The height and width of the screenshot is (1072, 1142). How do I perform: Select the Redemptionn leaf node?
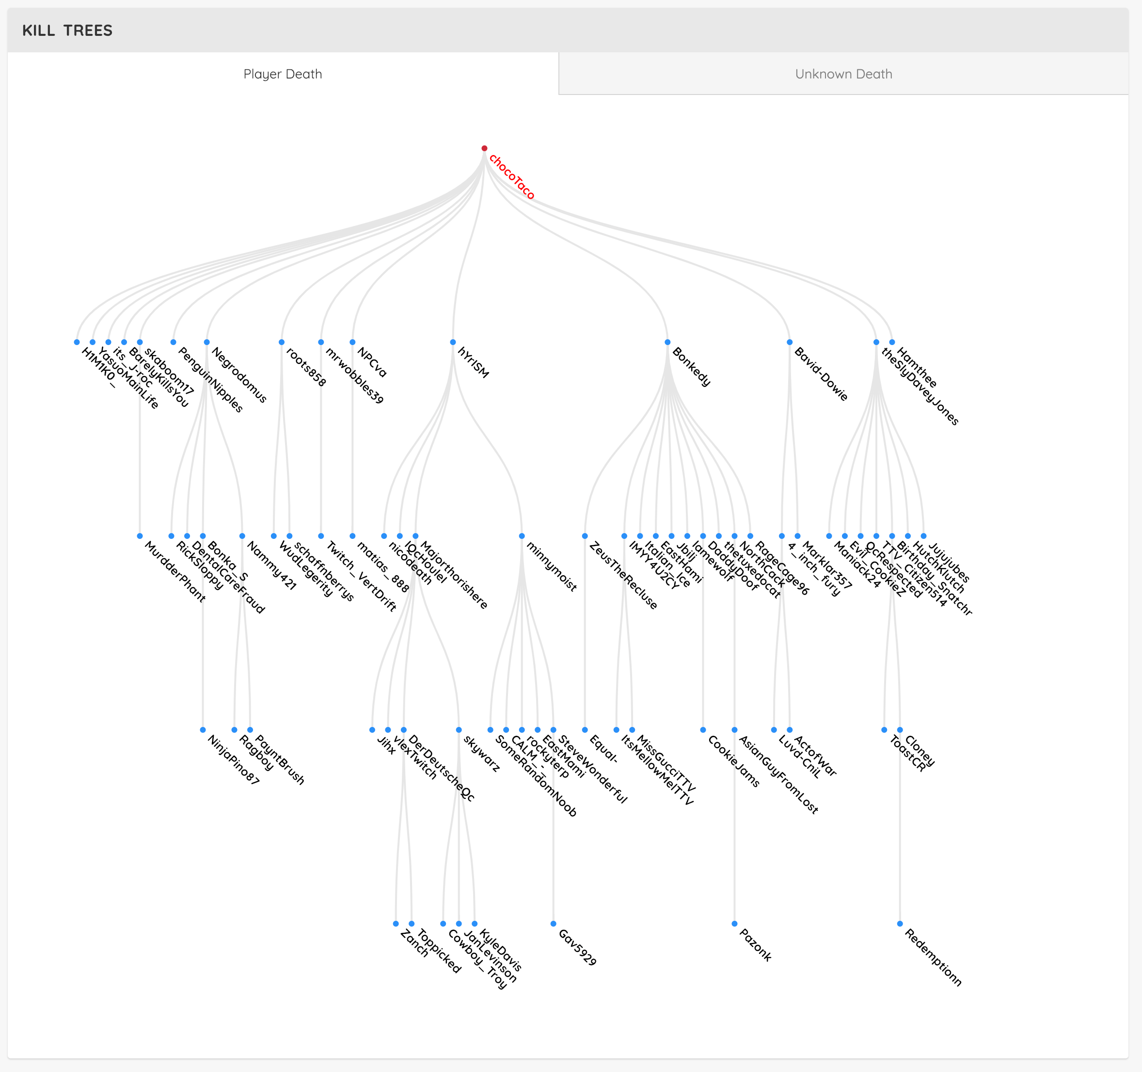pos(900,924)
